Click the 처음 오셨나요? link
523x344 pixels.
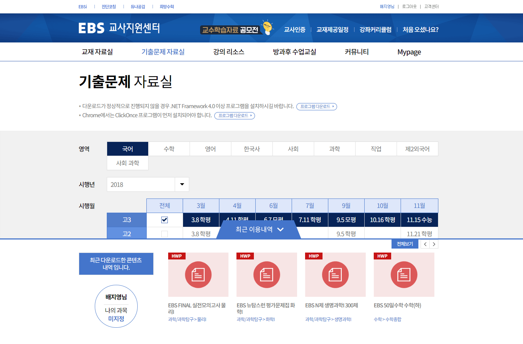[x=421, y=30]
